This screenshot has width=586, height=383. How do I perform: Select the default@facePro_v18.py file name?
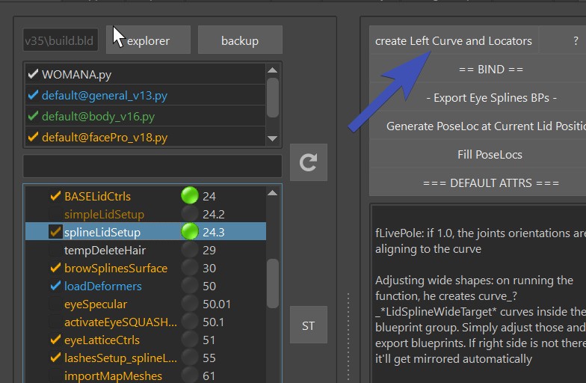(105, 138)
